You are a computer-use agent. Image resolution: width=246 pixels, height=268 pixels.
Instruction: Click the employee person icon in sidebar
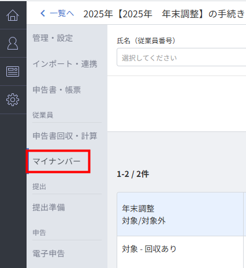pyautogui.click(x=13, y=43)
